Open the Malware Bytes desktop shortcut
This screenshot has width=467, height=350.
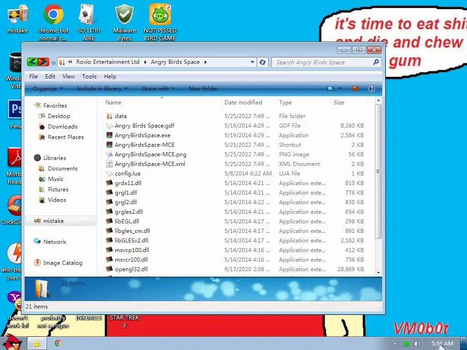coord(124,22)
